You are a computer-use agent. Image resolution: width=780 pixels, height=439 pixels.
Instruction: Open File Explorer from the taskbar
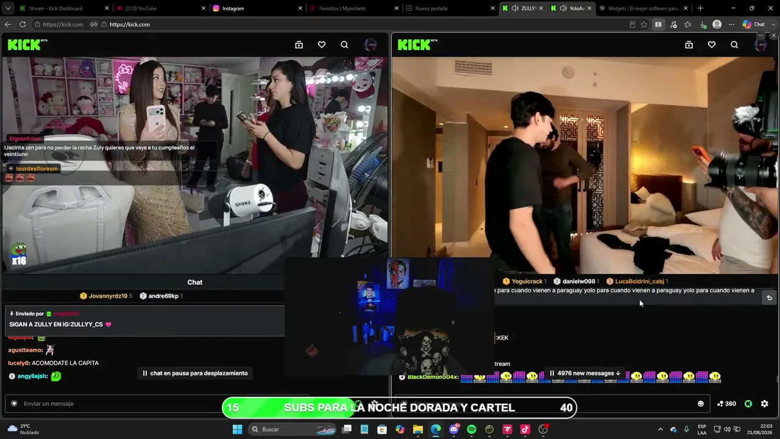(417, 429)
